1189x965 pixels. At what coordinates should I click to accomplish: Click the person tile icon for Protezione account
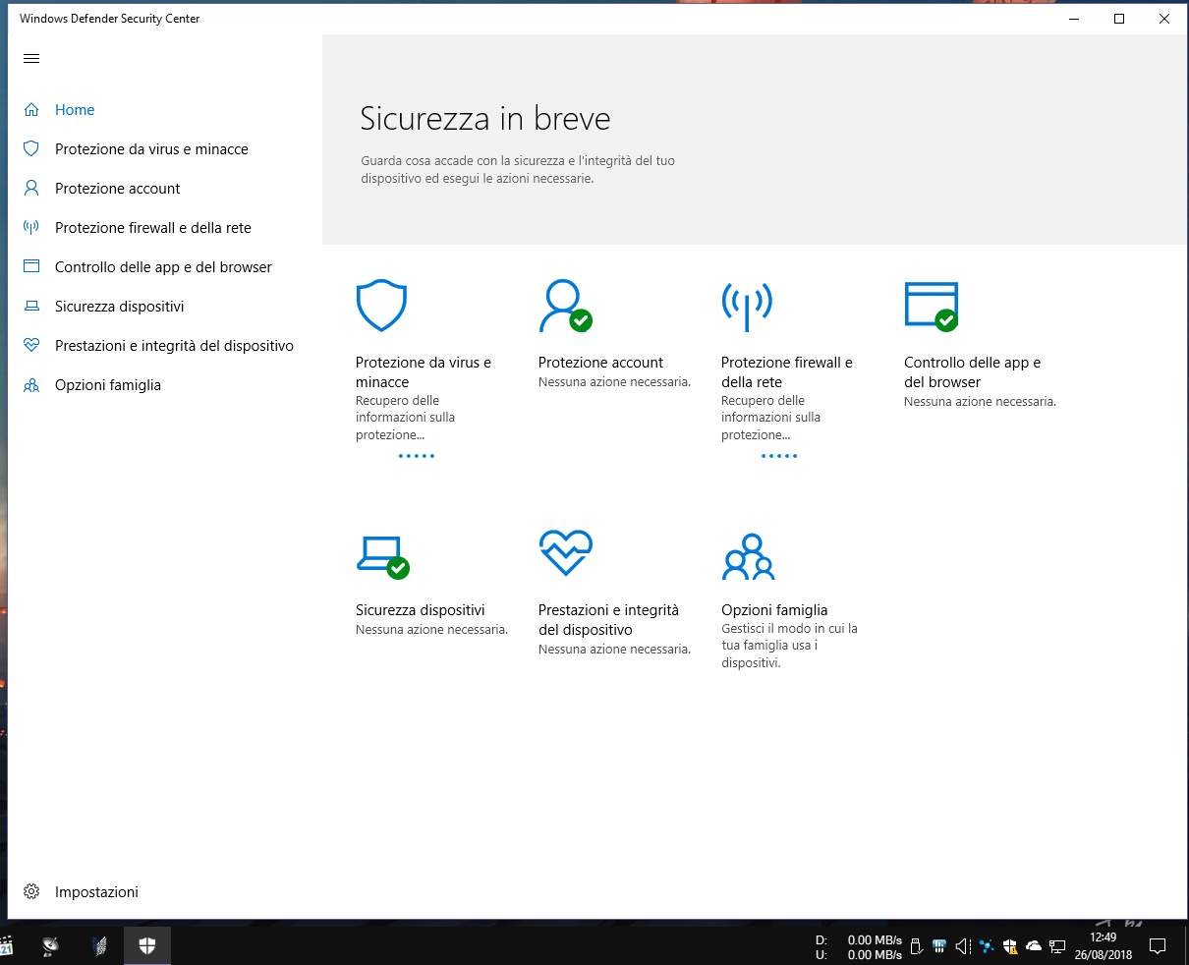(x=565, y=306)
